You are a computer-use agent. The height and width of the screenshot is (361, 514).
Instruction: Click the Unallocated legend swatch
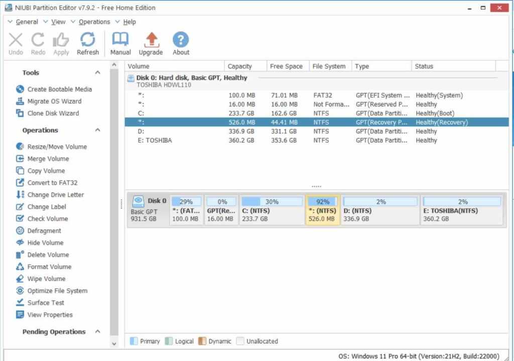240,341
